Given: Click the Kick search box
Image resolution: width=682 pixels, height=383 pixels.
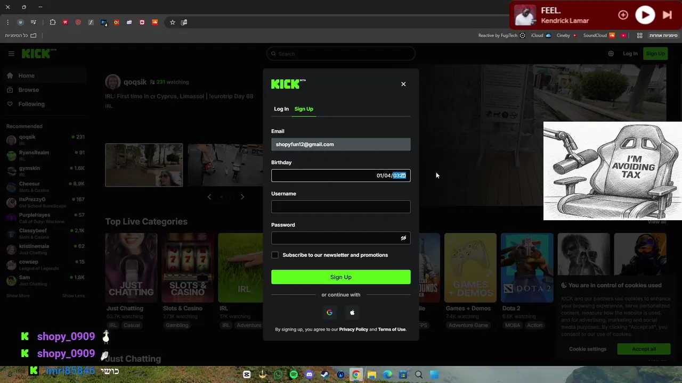Looking at the screenshot, I should click(x=341, y=54).
